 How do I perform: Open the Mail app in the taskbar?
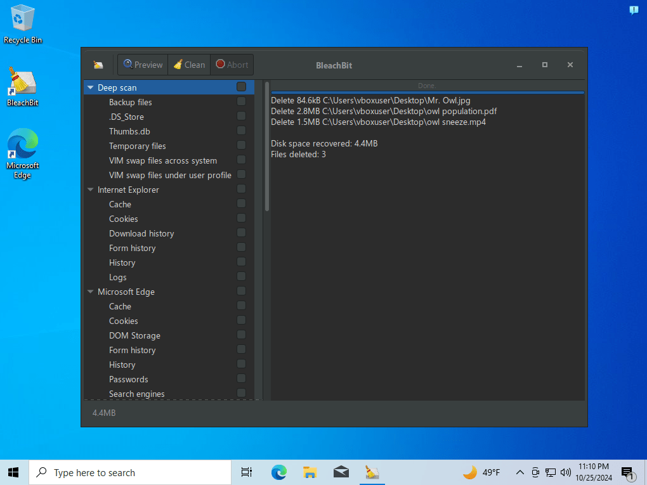tap(341, 472)
